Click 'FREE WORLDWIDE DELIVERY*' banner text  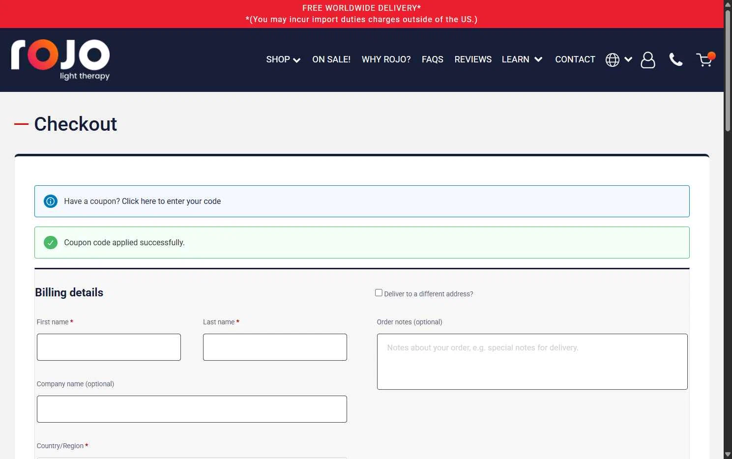361,8
